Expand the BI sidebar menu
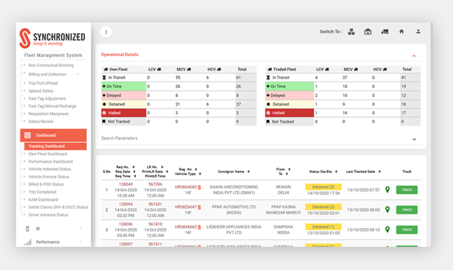The width and height of the screenshot is (453, 270). pyautogui.click(x=80, y=229)
